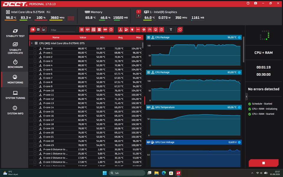Open the System Info section

coord(15,111)
